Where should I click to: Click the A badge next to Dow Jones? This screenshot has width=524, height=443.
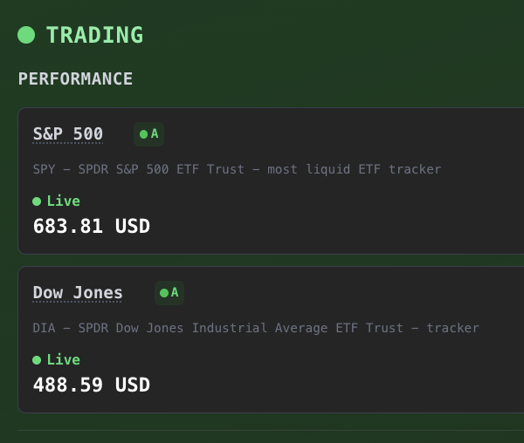point(170,293)
